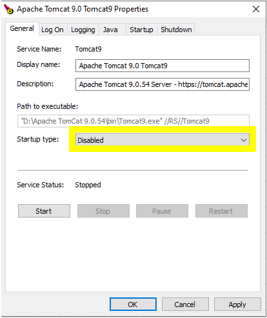Select the Shutdown tab
Image resolution: width=267 pixels, height=318 pixels.
[176, 30]
